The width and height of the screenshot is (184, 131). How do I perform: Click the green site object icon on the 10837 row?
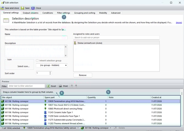pyautogui.click(x=2, y=105)
